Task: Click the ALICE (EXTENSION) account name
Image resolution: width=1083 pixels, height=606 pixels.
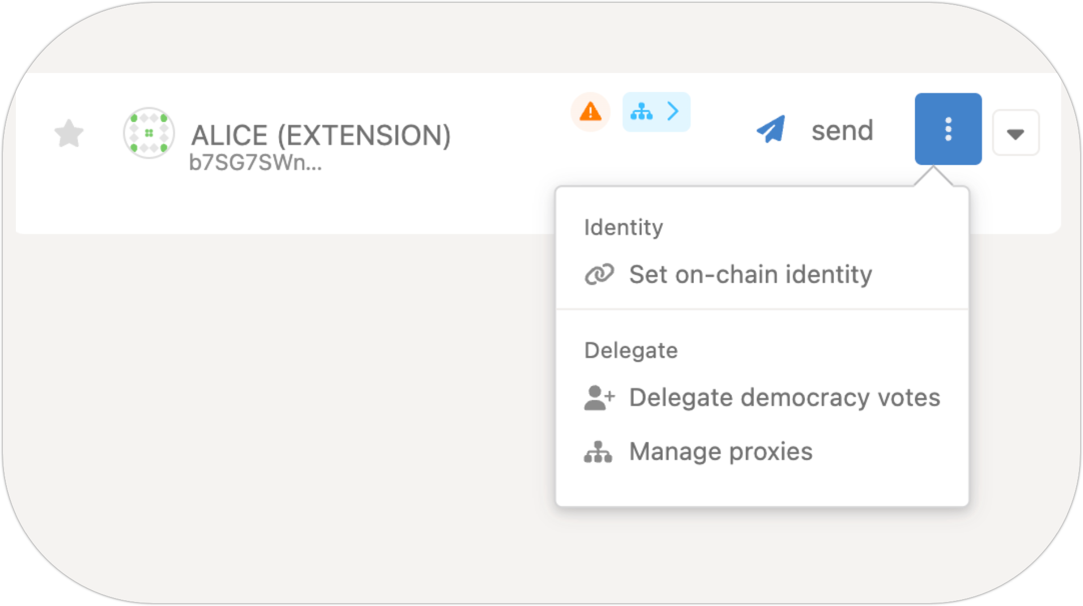Action: [321, 135]
